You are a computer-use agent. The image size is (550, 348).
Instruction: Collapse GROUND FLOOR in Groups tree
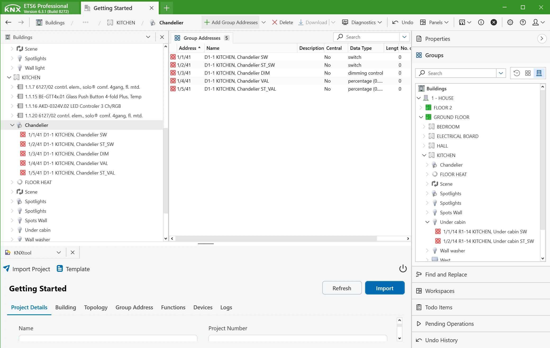point(421,117)
